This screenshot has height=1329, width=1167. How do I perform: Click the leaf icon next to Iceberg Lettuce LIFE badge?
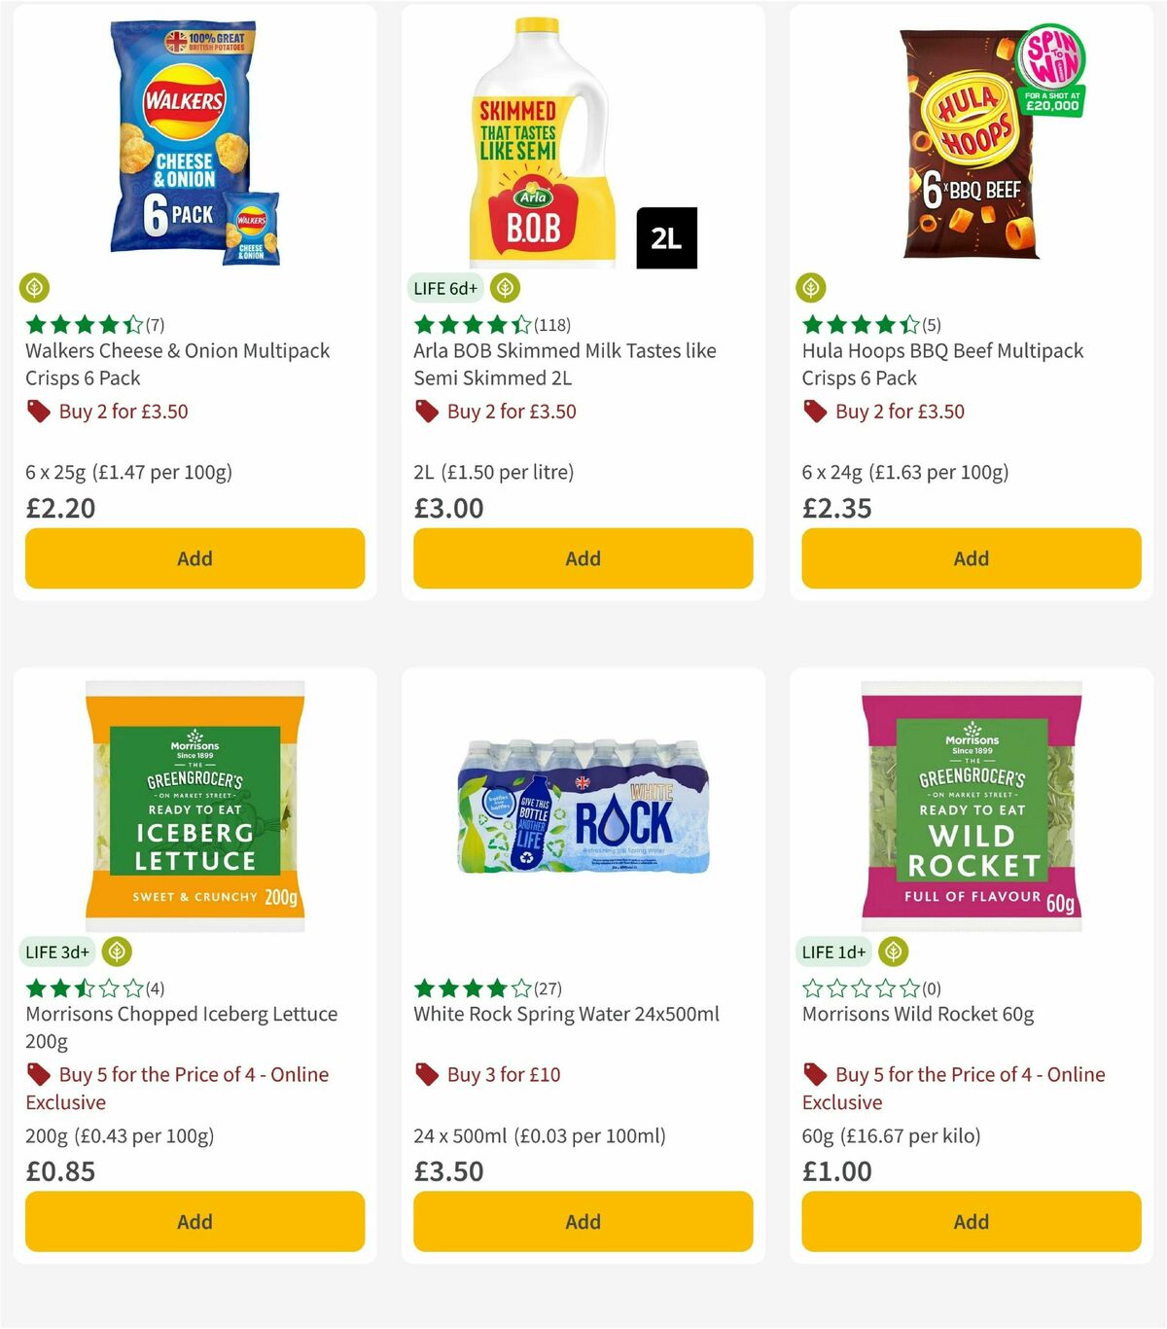pyautogui.click(x=117, y=952)
